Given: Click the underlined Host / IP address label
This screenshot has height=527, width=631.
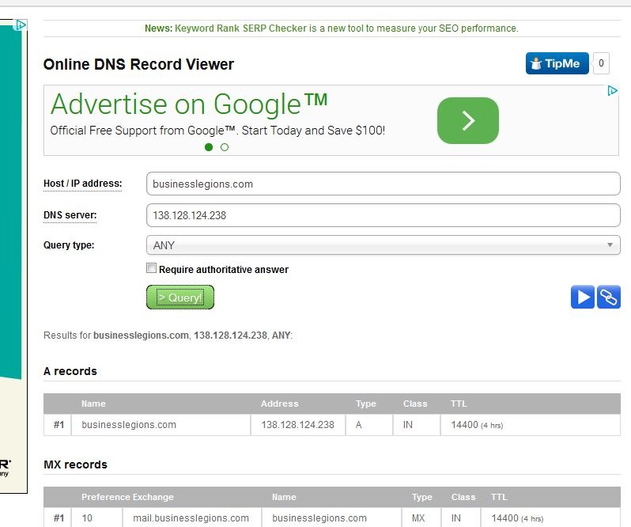Looking at the screenshot, I should click(82, 184).
